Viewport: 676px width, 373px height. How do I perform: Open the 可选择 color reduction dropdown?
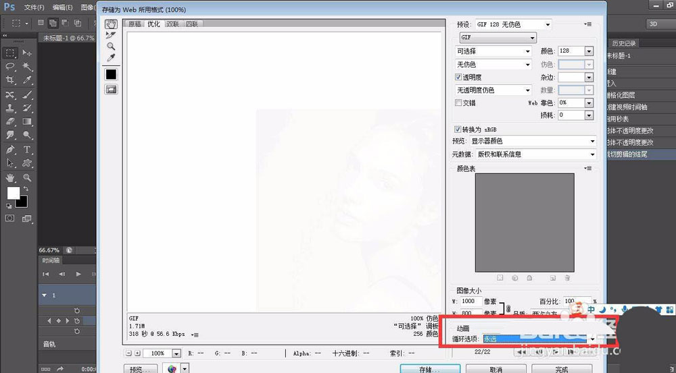pyautogui.click(x=493, y=51)
